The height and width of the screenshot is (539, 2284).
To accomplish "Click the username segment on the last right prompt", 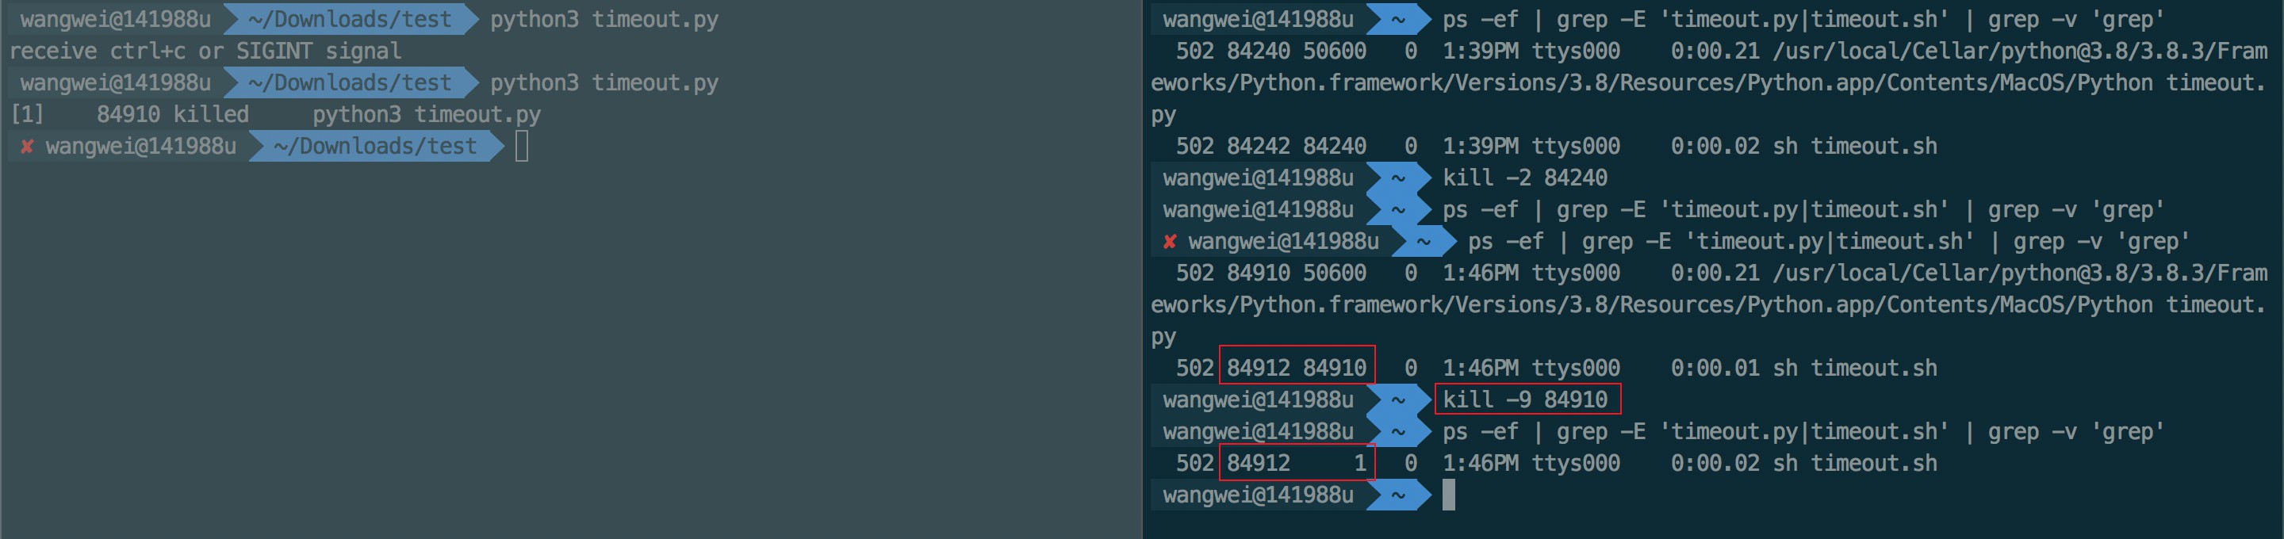I will point(1257,495).
